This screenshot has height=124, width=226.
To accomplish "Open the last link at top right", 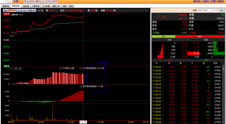I will [x=220, y=1].
